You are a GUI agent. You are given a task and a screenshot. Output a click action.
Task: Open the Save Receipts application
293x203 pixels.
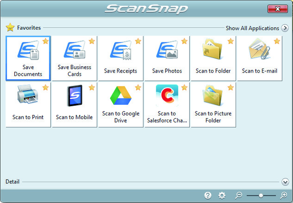121,58
